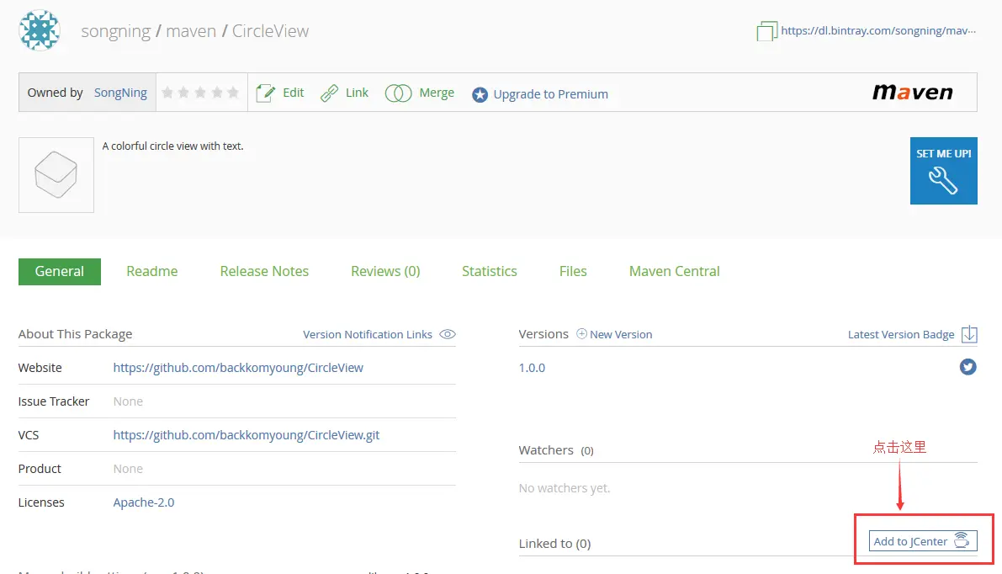The height and width of the screenshot is (574, 1002).
Task: Click the Linked to (0) heading
Action: [554, 544]
